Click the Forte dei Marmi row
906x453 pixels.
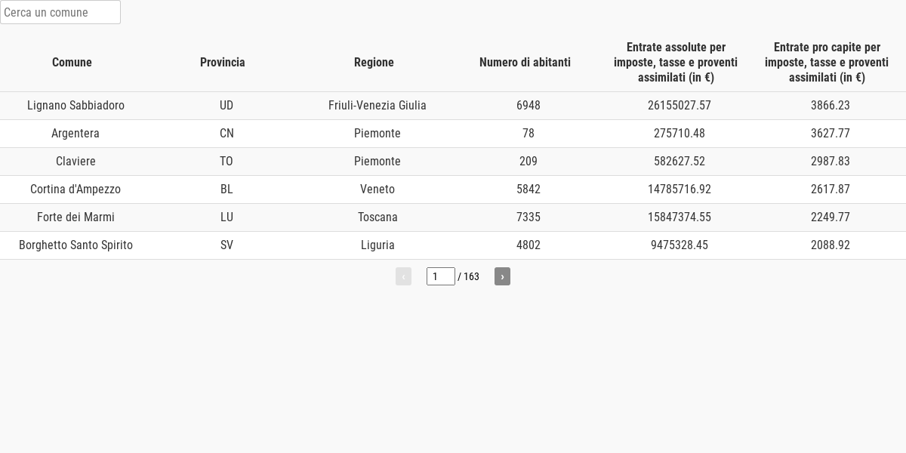click(x=75, y=217)
